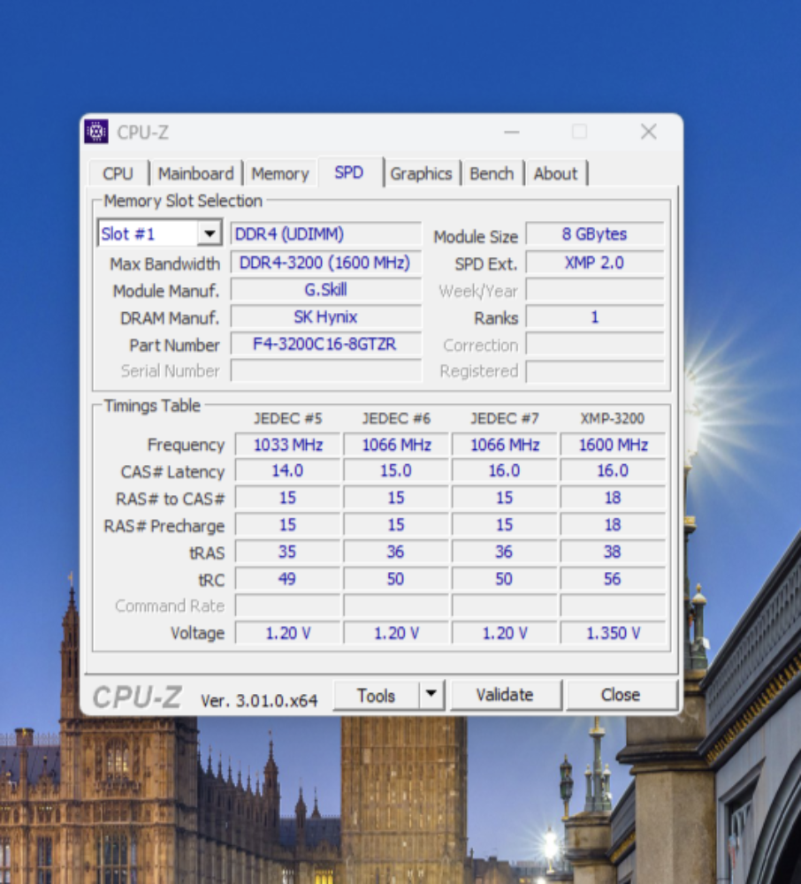
Task: Click the 1033 MHz frequency cell
Action: point(287,445)
